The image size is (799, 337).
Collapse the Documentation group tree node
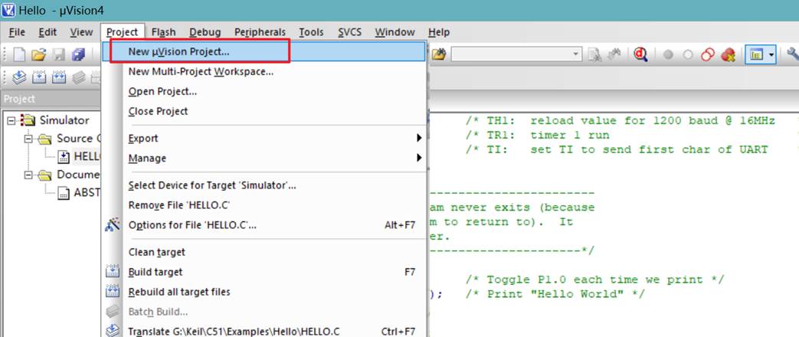pos(28,175)
